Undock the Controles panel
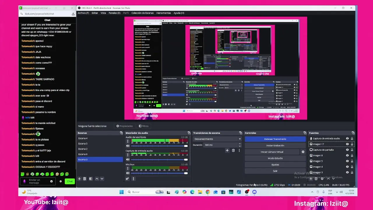 305,133
